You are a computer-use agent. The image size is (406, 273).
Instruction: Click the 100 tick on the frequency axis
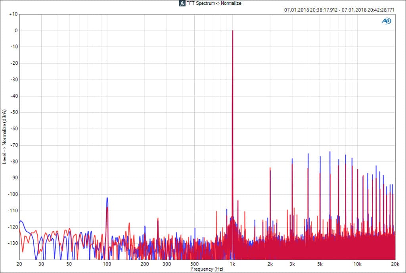pyautogui.click(x=107, y=264)
